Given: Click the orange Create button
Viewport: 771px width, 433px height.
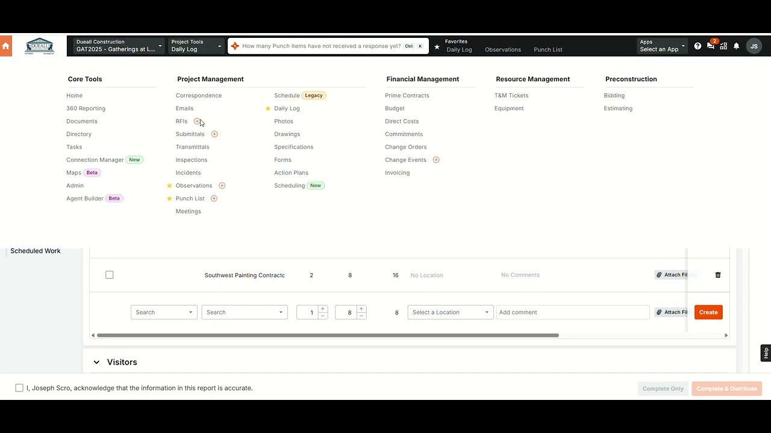Looking at the screenshot, I should [x=708, y=312].
